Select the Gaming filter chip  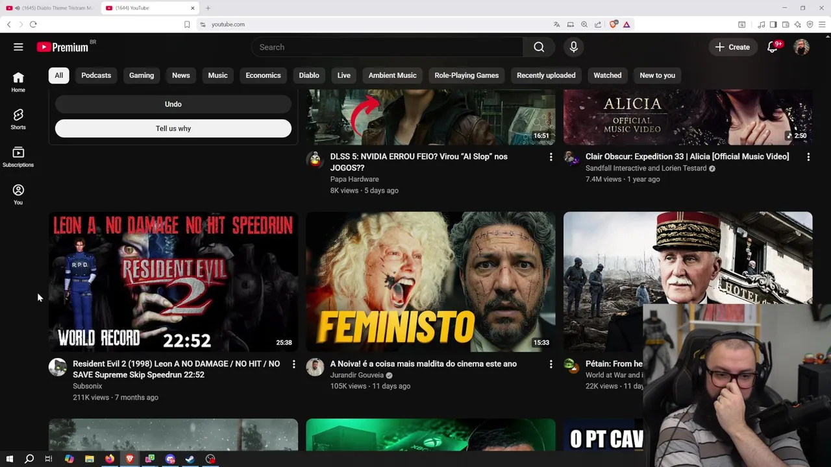click(x=142, y=75)
